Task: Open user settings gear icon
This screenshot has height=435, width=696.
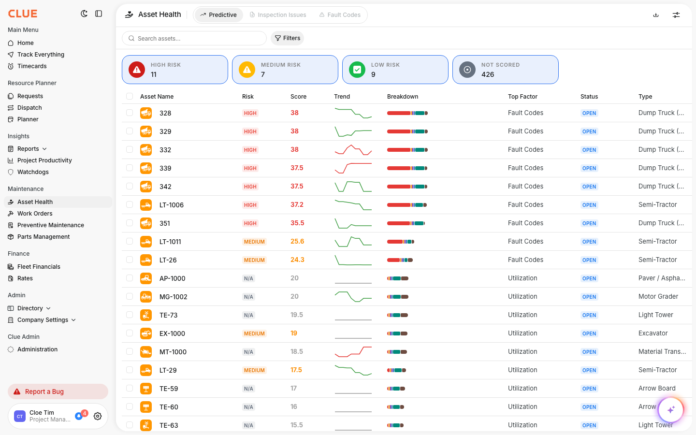Action: [98, 416]
